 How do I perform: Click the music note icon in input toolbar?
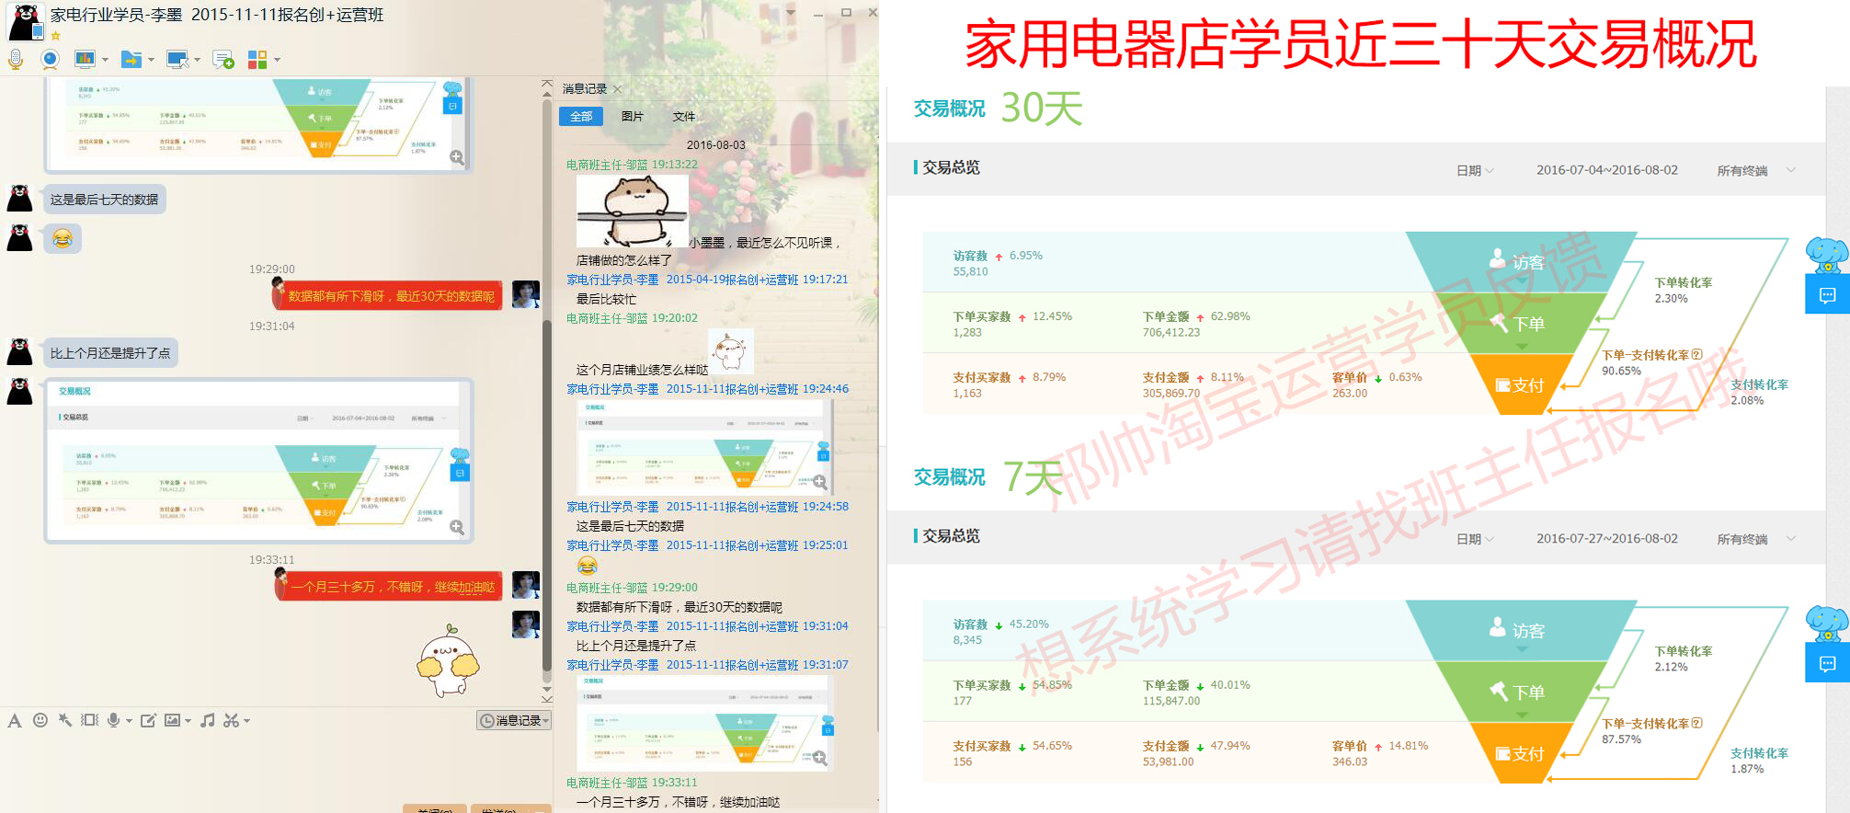[208, 720]
